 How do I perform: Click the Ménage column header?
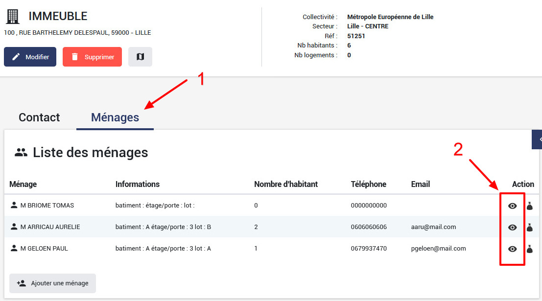coord(23,184)
